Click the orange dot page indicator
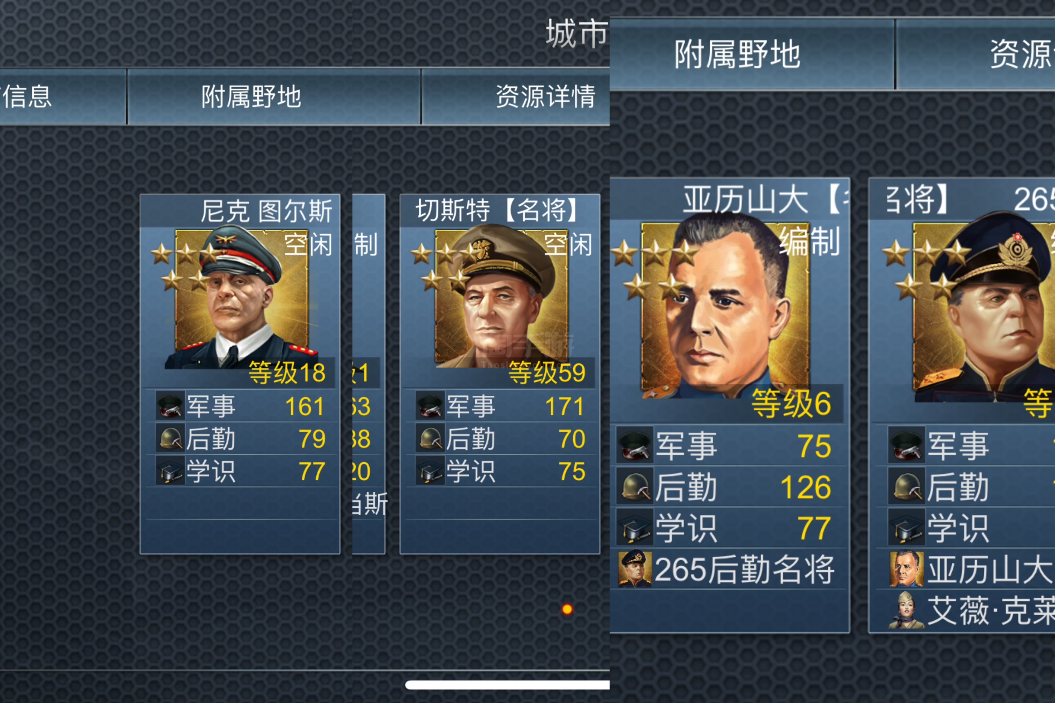Screen dimensions: 1055x703 point(567,609)
